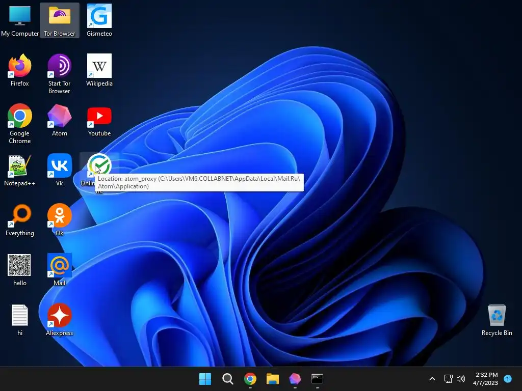Viewport: 522px width, 391px height.
Task: Select the Tor Browser folder icon
Action: point(60,20)
